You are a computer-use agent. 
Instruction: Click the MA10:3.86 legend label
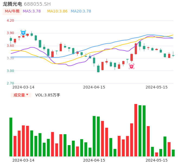[57, 11]
